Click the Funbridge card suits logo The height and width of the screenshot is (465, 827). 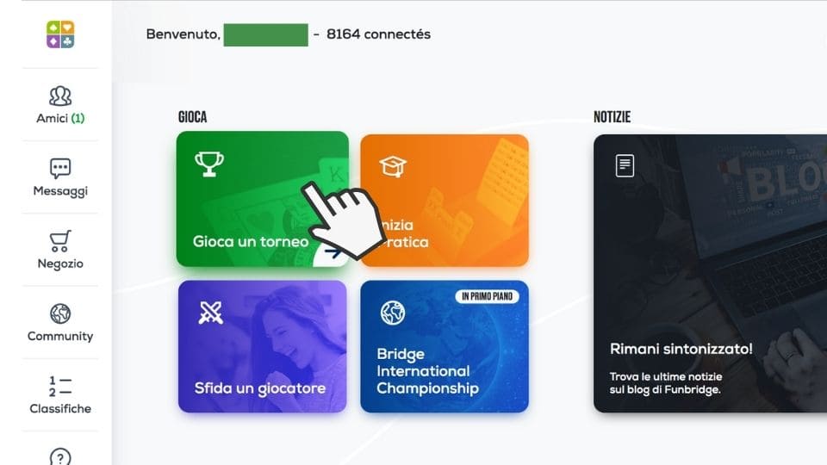60,34
